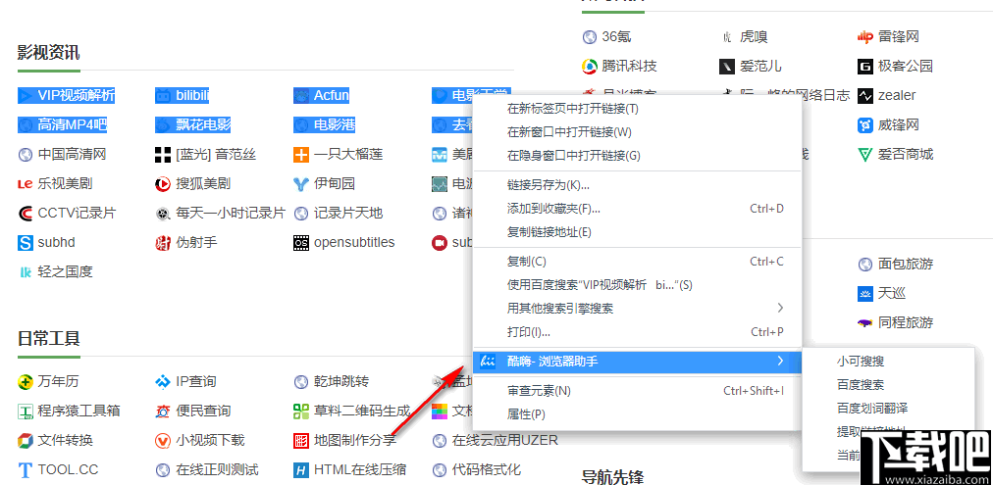Click the zealer icon
This screenshot has height=485, width=993.
tap(865, 95)
